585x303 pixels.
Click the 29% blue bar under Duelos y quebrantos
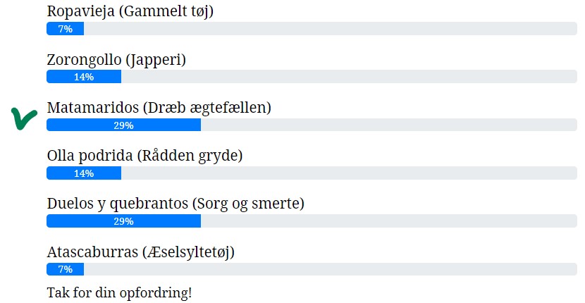[x=123, y=221]
